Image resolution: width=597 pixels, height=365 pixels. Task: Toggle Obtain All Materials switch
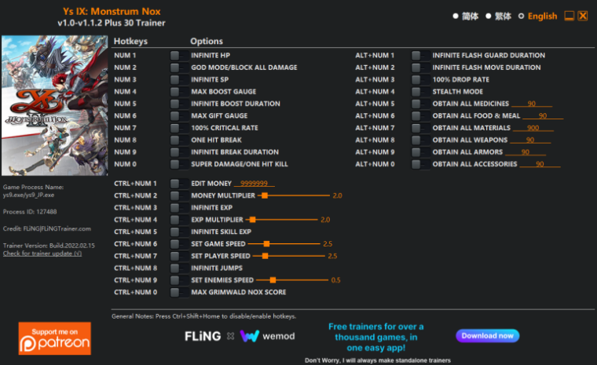(x=420, y=128)
